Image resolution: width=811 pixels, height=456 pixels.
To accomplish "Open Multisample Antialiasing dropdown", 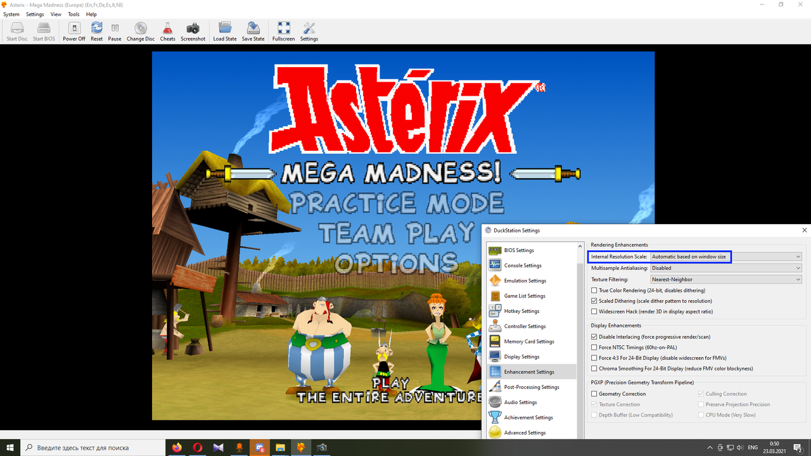I will click(726, 268).
